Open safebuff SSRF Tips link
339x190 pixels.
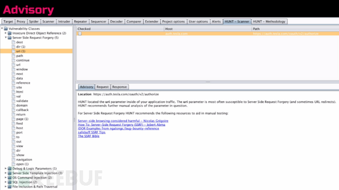(x=92, y=132)
